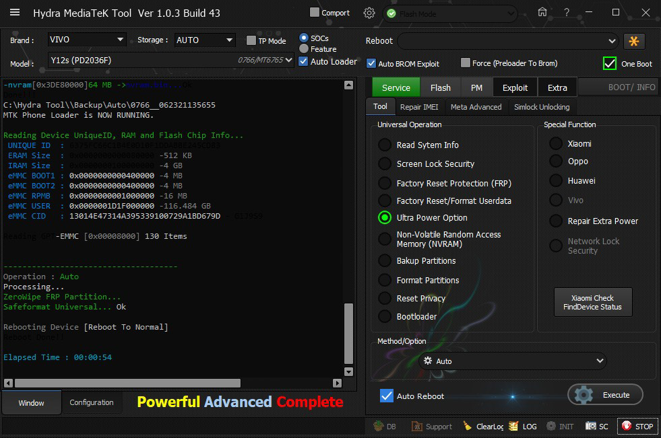Image resolution: width=661 pixels, height=438 pixels.
Task: Click the home icon in title bar
Action: click(542, 12)
